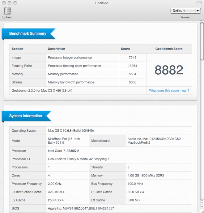Click the Integer score value 7246
The image size is (204, 213).
[132, 58]
